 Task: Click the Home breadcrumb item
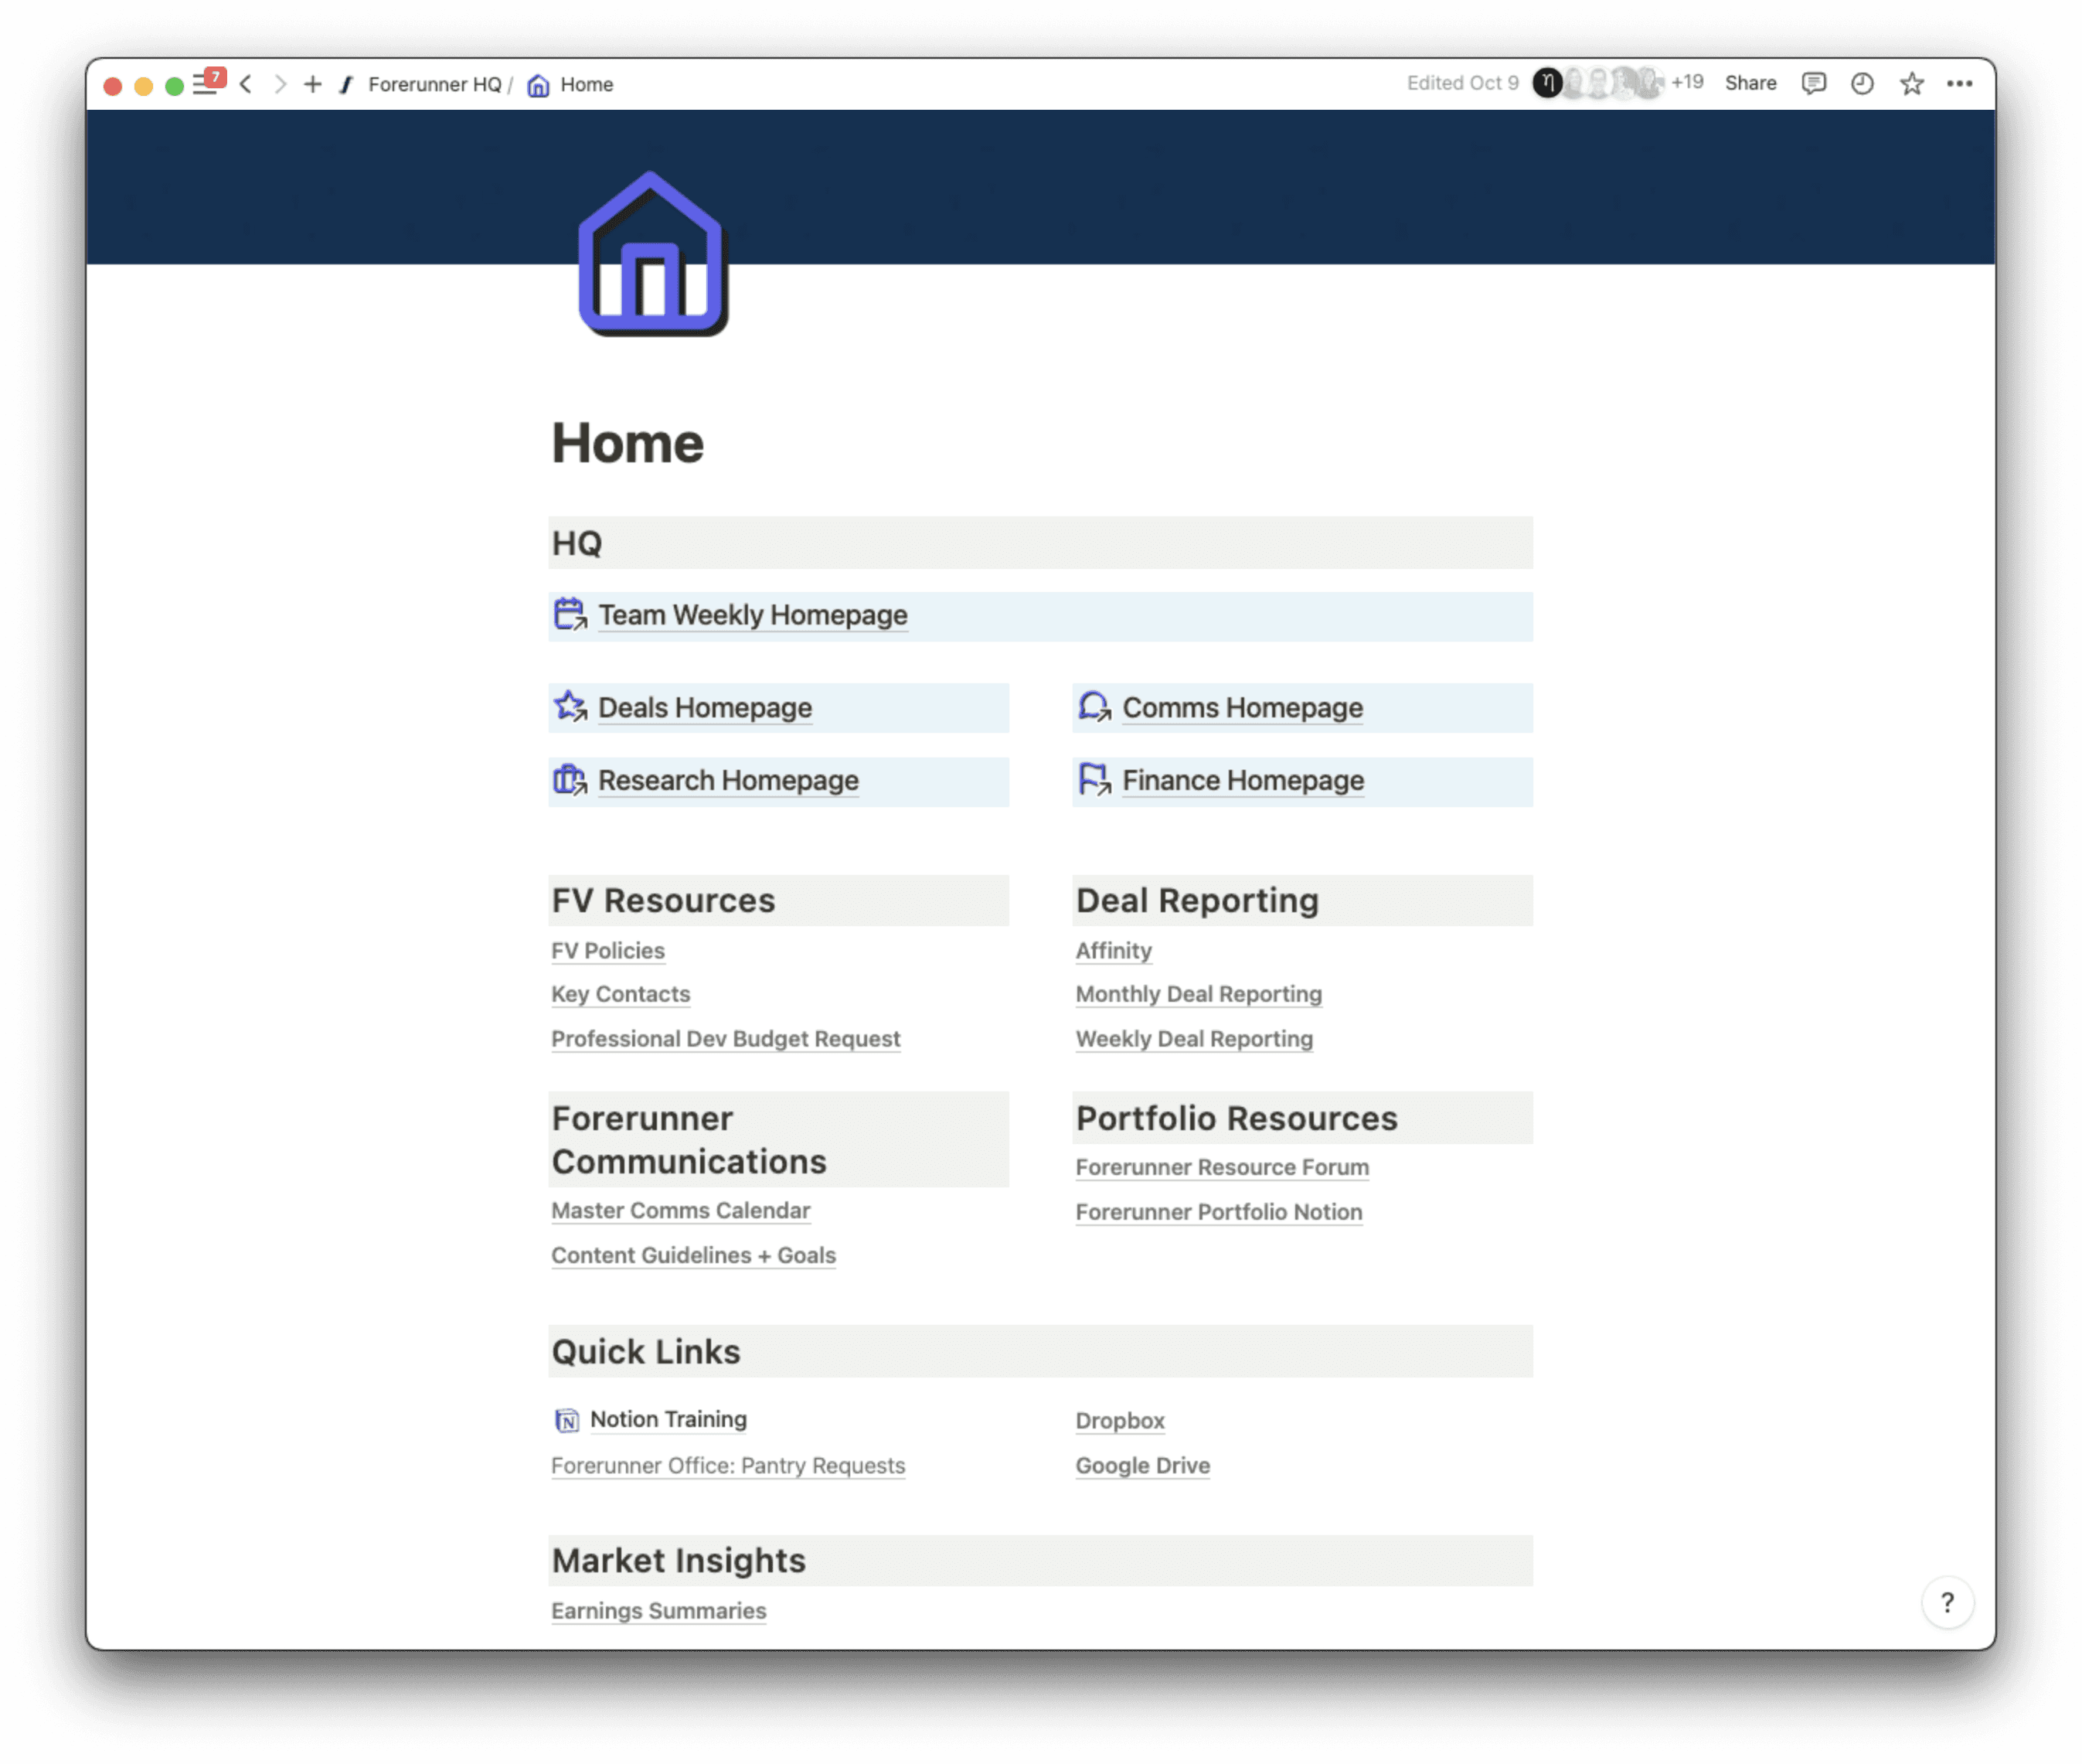pyautogui.click(x=586, y=85)
